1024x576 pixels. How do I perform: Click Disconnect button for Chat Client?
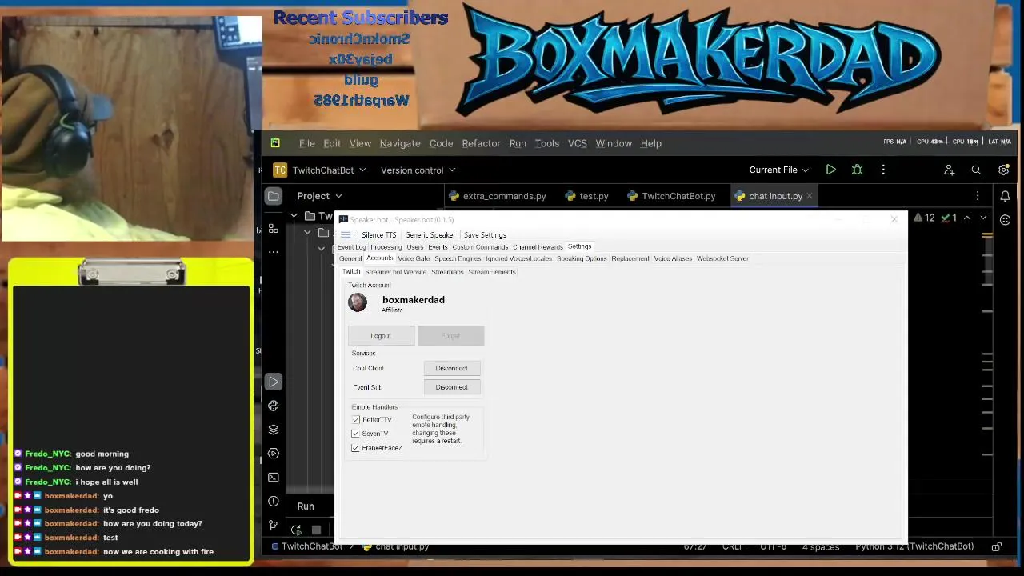pos(452,368)
